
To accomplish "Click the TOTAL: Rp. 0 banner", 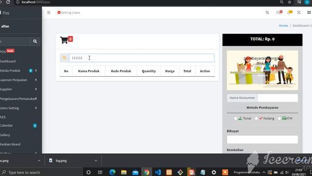I will (262, 39).
